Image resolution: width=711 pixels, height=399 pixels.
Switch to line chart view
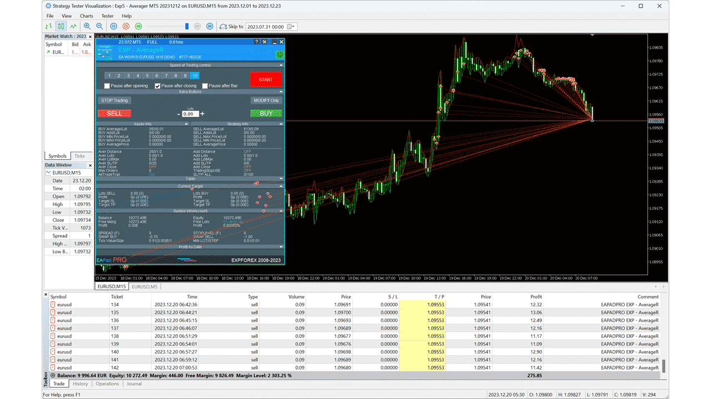click(73, 26)
